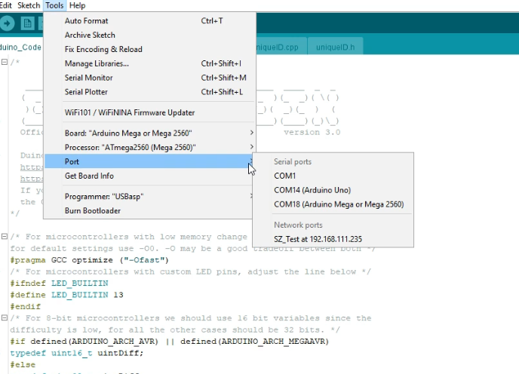Open the Sketch menu
The image size is (519, 374).
click(x=29, y=5)
